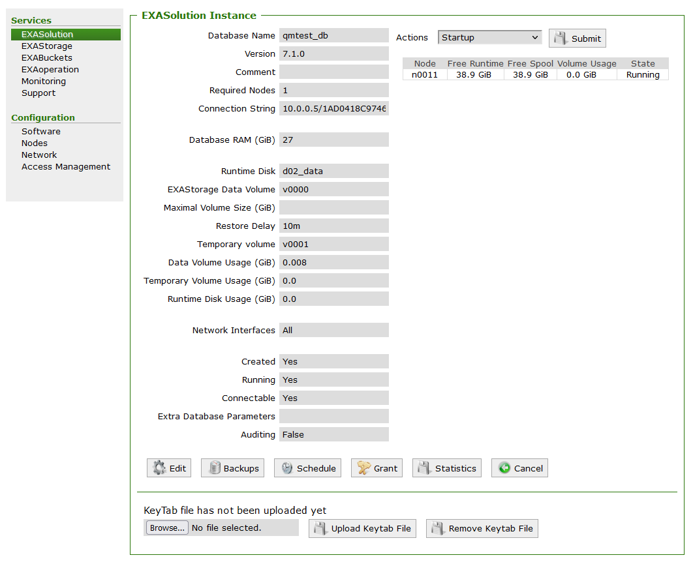Navigate to Nodes configuration
The width and height of the screenshot is (693, 566).
coord(34,143)
